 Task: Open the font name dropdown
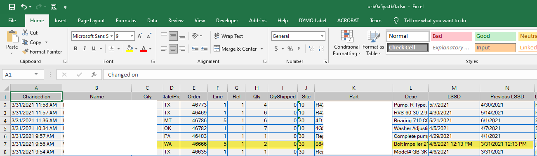112,36
